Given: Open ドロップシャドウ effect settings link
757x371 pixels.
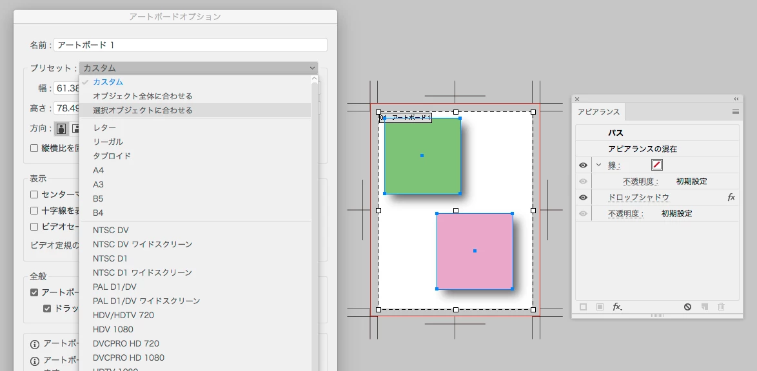Looking at the screenshot, I should (638, 197).
